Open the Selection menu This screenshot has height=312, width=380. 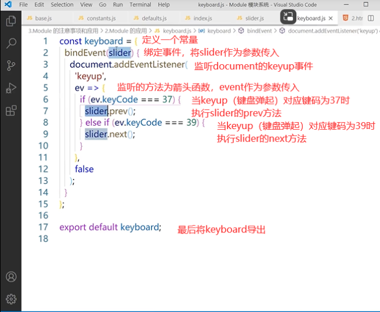click(x=62, y=5)
